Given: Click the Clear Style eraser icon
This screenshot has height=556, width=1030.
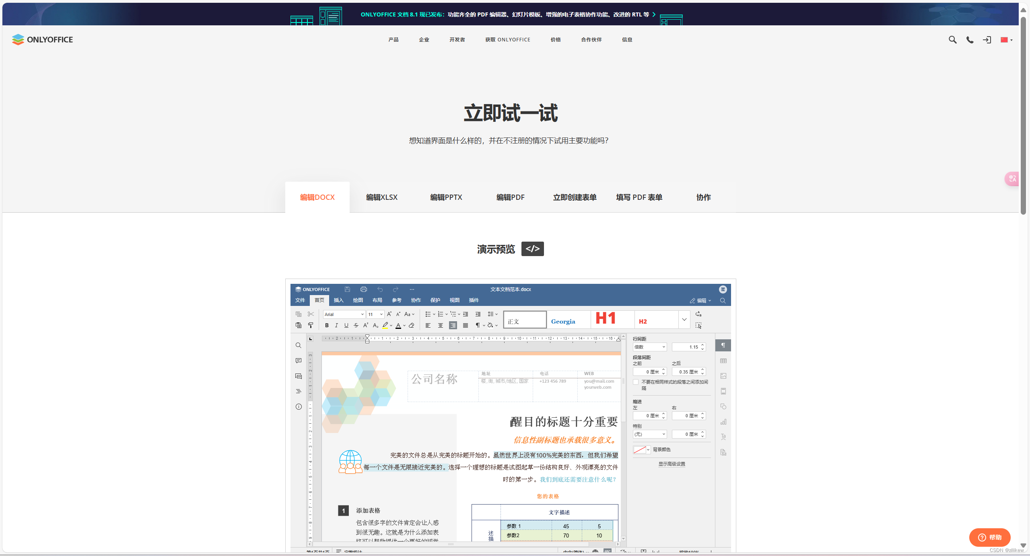Looking at the screenshot, I should (412, 325).
